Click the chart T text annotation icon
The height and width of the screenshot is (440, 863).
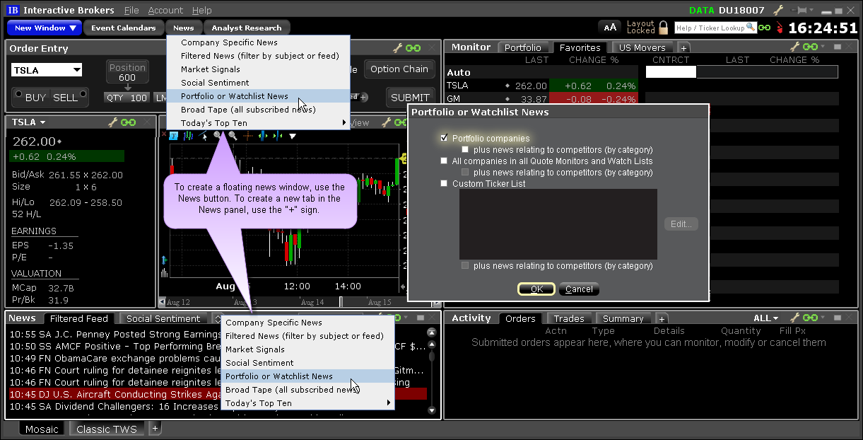173,135
